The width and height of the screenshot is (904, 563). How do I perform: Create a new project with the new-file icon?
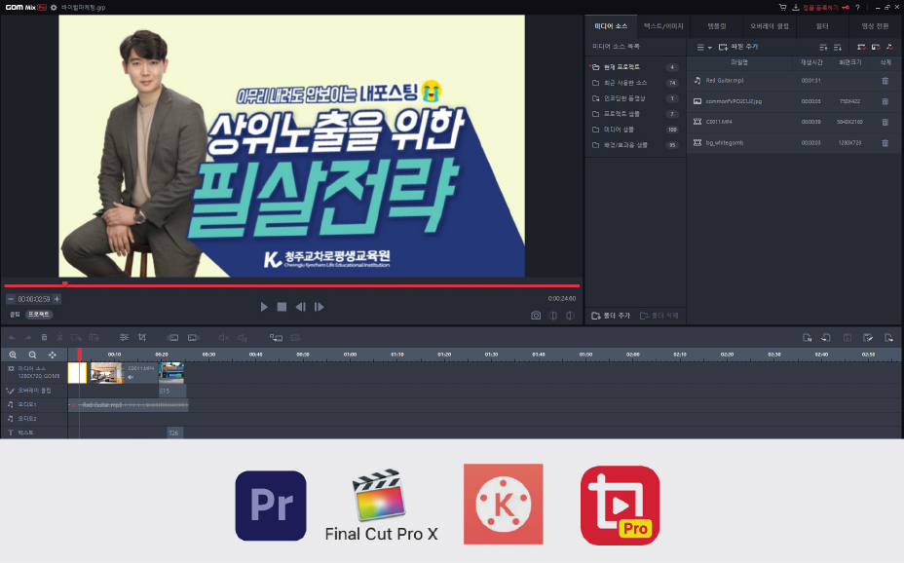[x=808, y=338]
